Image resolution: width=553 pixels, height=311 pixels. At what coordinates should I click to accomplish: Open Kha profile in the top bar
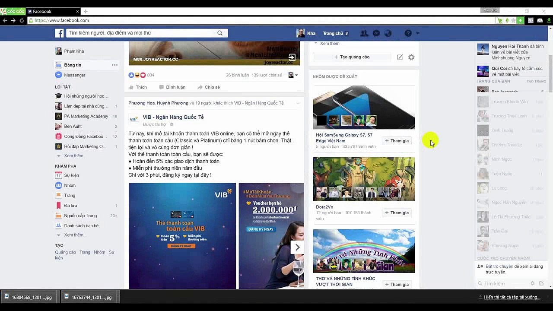(306, 33)
